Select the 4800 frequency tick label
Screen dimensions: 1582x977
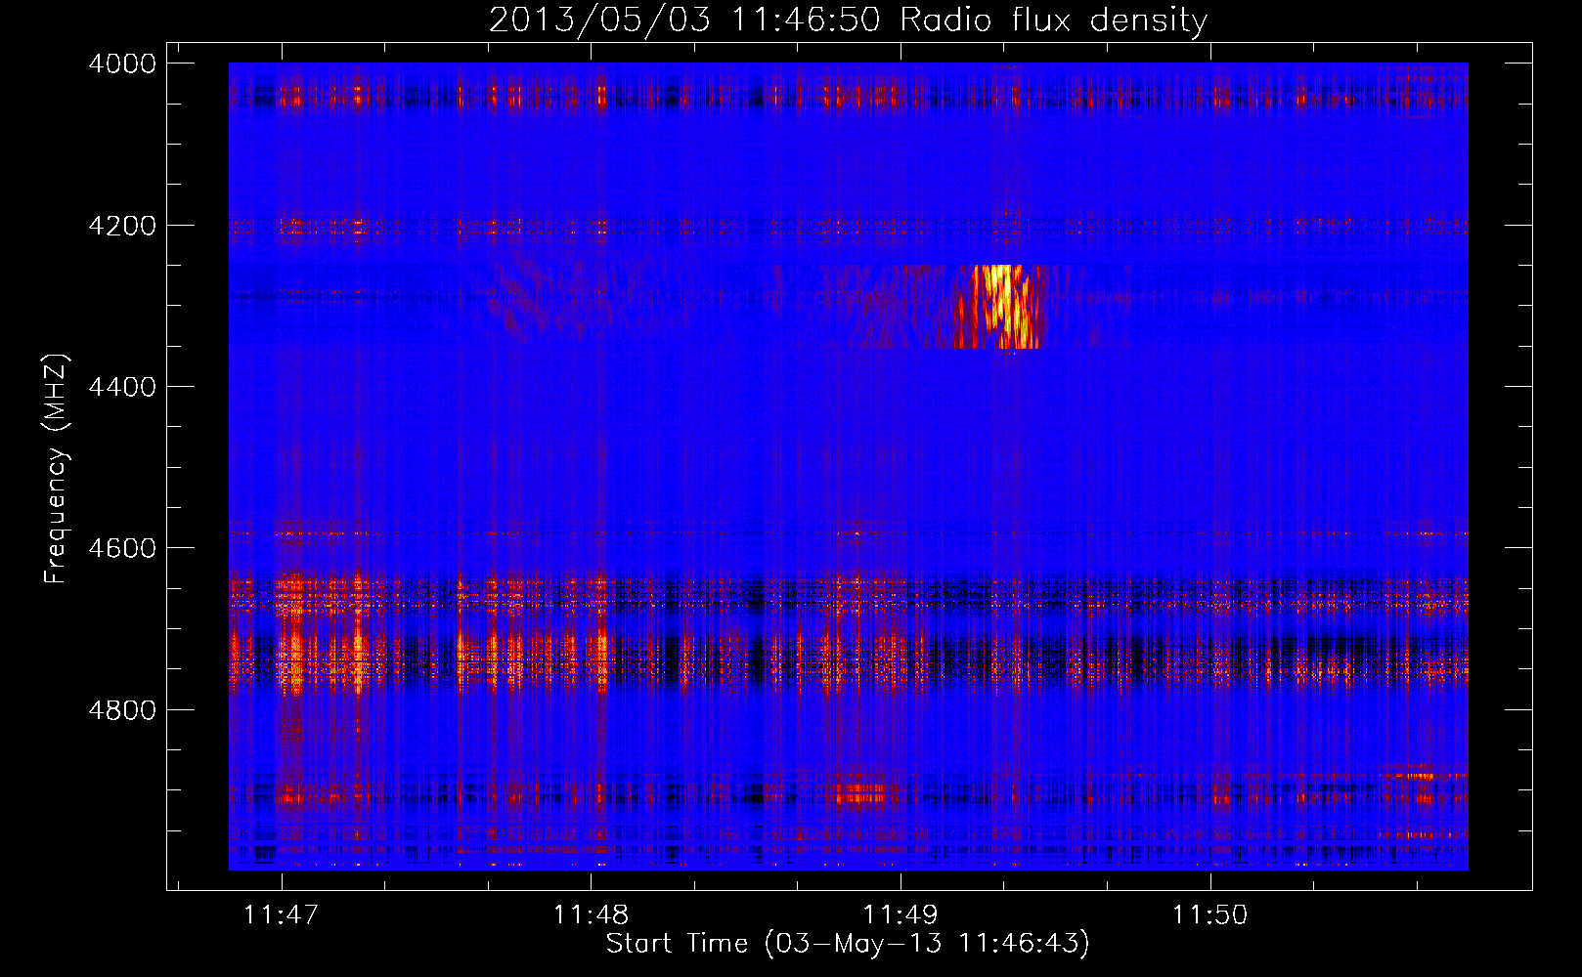[x=122, y=709]
